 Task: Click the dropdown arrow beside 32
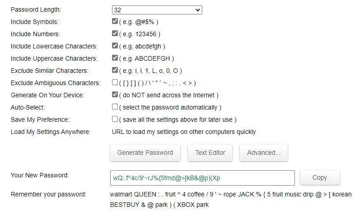click(198, 10)
